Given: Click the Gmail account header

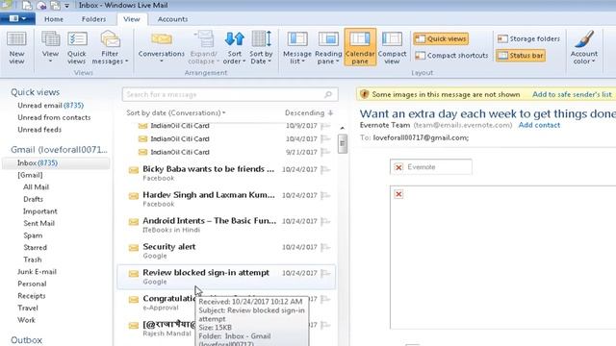Looking at the screenshot, I should pyautogui.click(x=59, y=150).
